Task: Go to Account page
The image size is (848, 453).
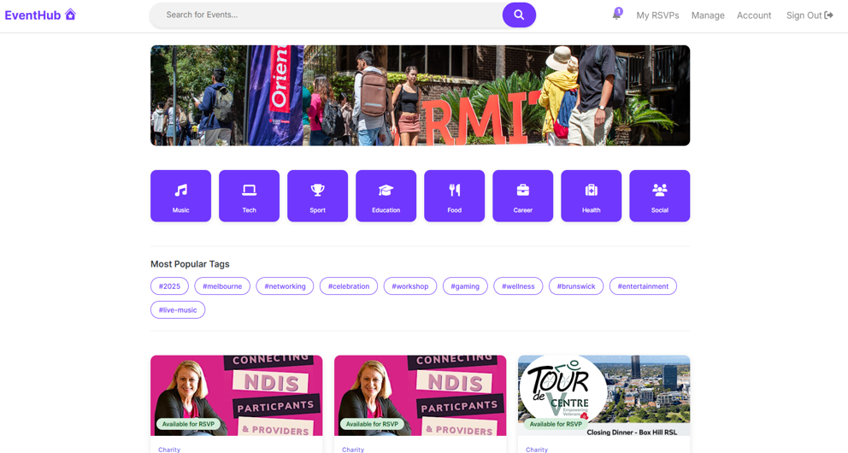Action: coord(753,15)
